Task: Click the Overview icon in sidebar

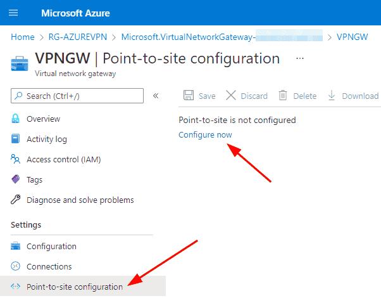Action: tap(16, 119)
